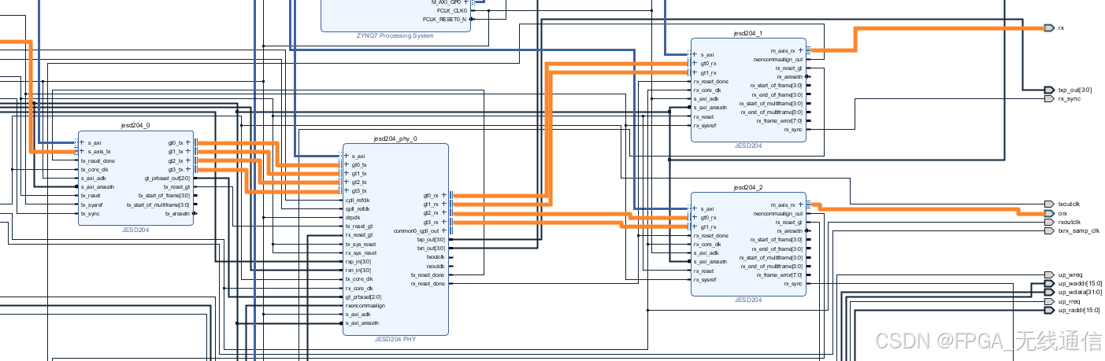
Task: Select the jesd204_2 block title
Action: [748, 187]
